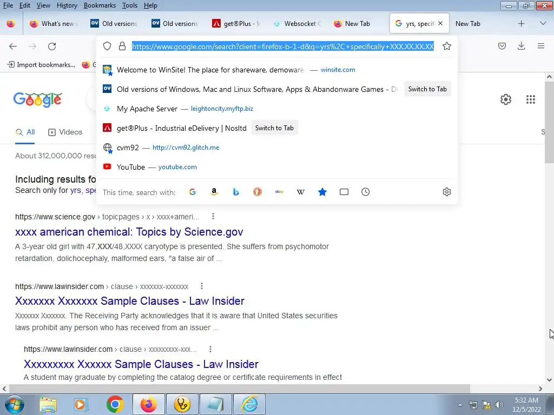Open Xxxxxxx Xxxxxxx Sample Clauses result
The image size is (554, 415).
[130, 301]
